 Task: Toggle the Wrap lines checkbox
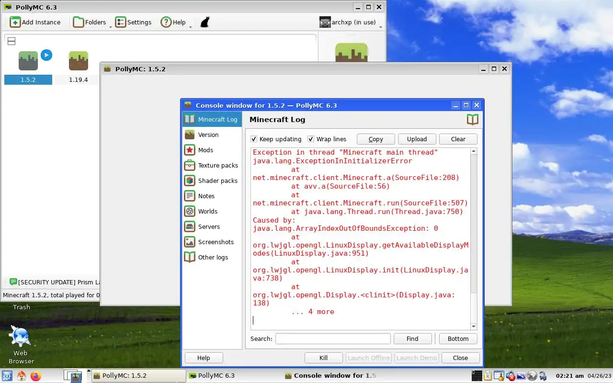click(x=311, y=139)
